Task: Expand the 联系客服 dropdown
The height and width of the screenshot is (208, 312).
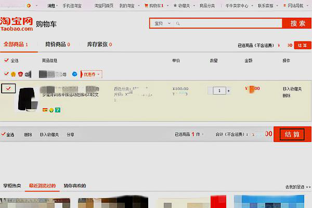Action: [277, 6]
